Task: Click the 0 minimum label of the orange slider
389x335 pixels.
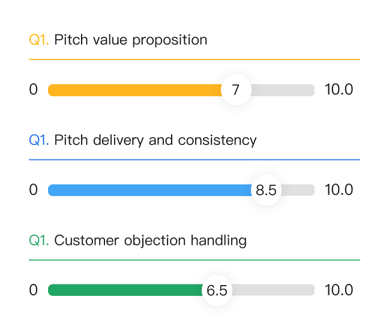Action: tap(33, 90)
